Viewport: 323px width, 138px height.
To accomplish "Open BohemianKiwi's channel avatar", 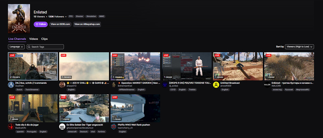I will coord(113,85).
